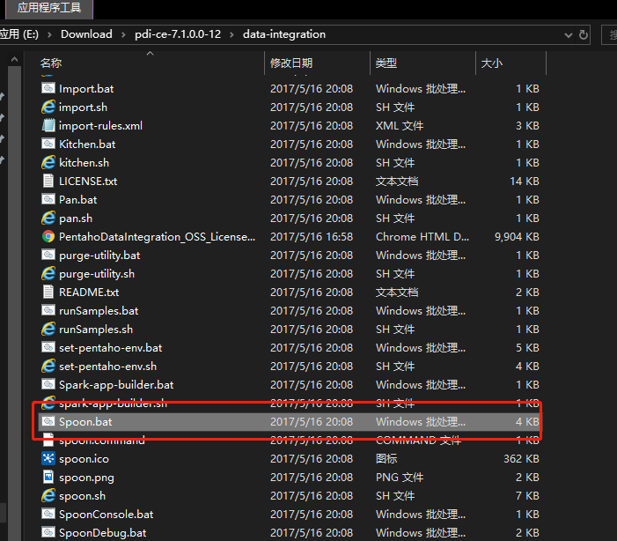Click data-integration in the address bar
Viewport: 617px width, 541px height.
284,34
